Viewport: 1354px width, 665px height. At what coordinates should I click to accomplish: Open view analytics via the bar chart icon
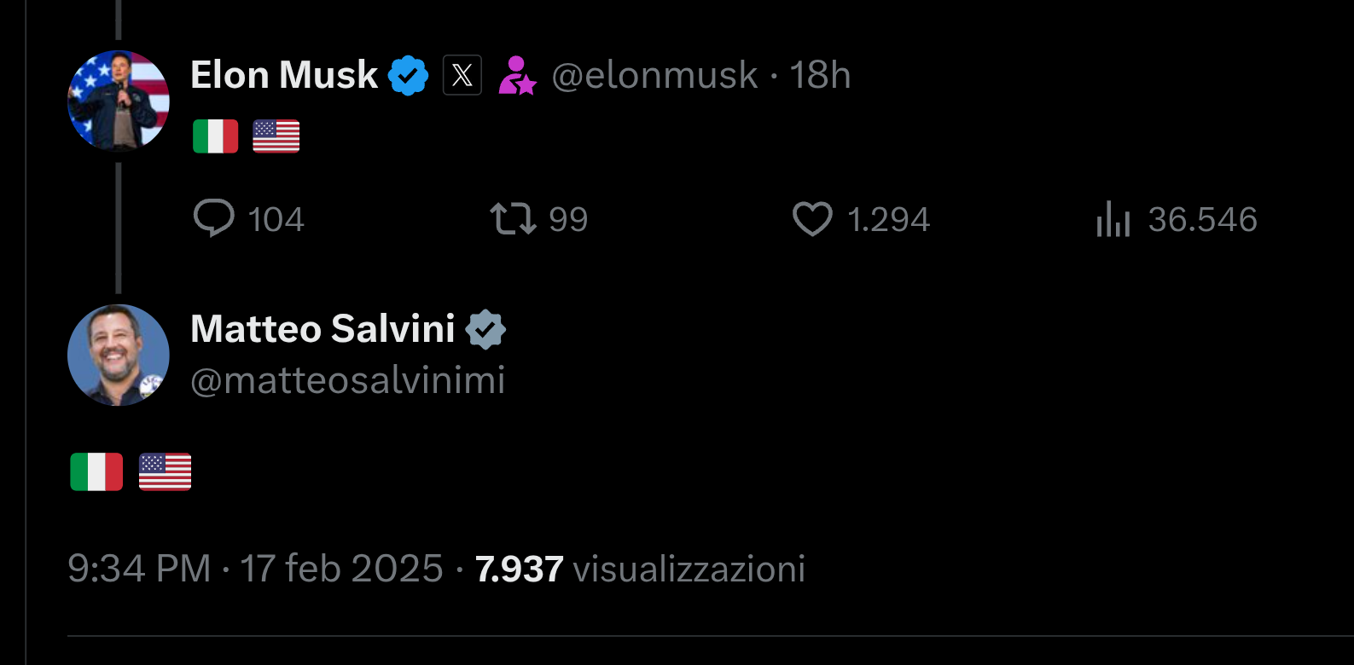tap(1112, 218)
